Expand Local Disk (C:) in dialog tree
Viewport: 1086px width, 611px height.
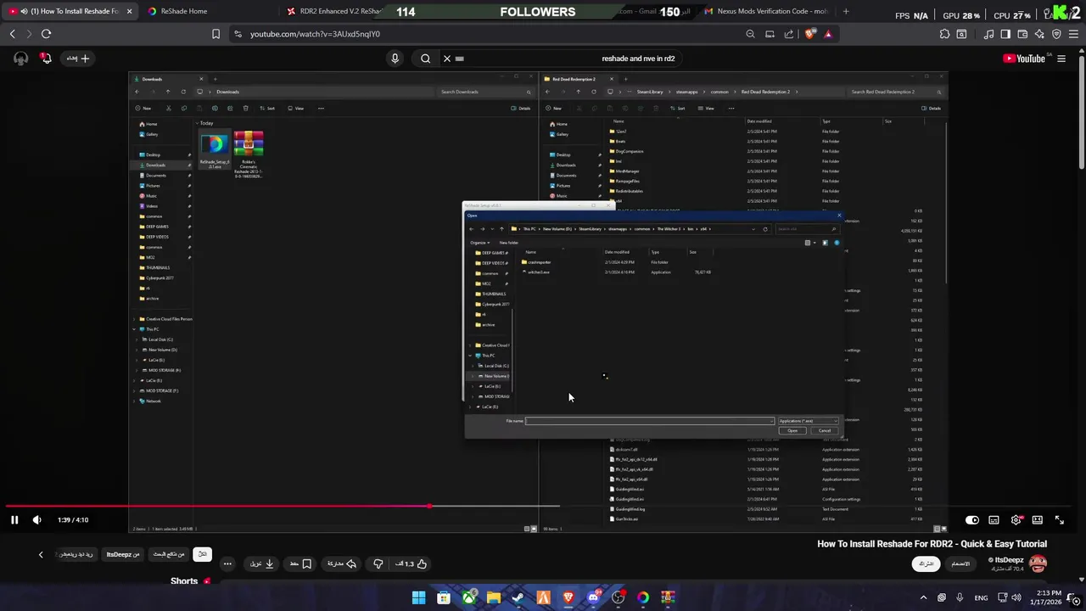tap(473, 366)
